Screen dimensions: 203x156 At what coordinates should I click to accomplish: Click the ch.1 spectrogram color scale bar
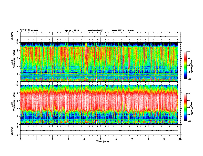(185, 65)
